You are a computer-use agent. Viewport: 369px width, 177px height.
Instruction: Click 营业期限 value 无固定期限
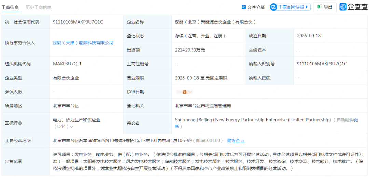[217, 78]
